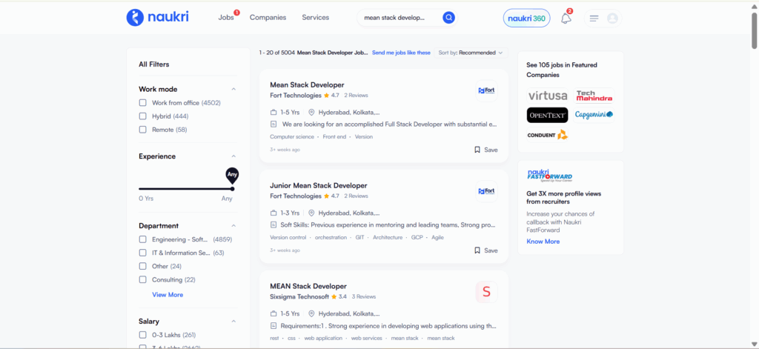
Task: Click the Virtusa company logo
Action: click(548, 96)
